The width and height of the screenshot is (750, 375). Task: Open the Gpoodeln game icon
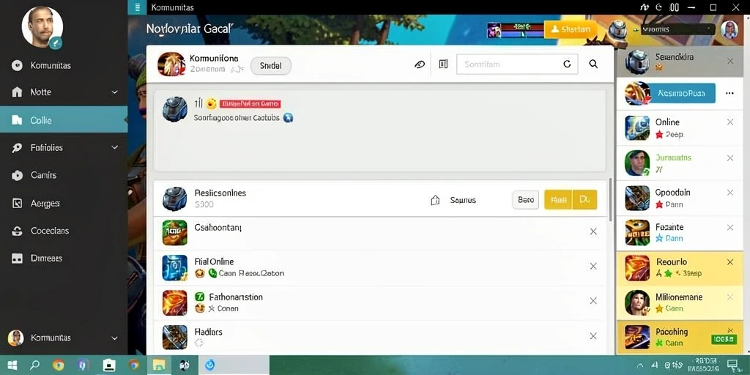pos(637,198)
